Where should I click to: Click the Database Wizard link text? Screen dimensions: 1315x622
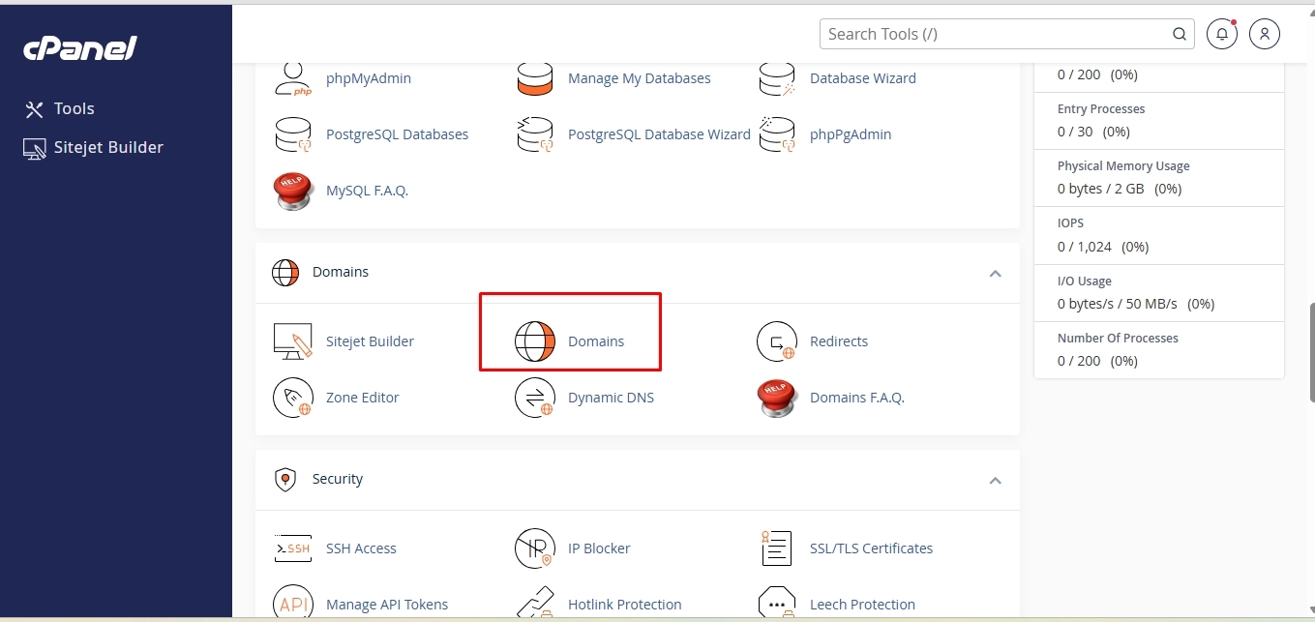[x=863, y=78]
